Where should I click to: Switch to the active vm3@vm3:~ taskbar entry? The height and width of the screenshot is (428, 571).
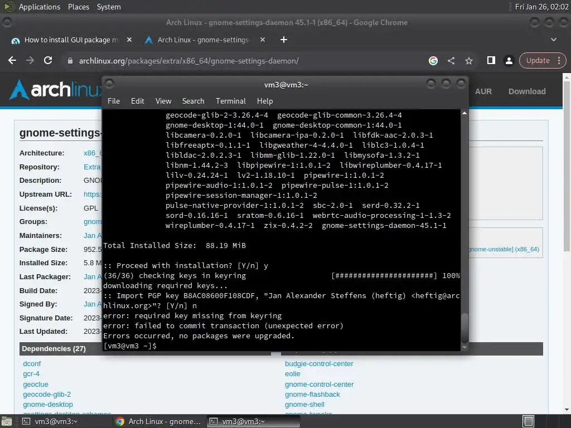253,421
